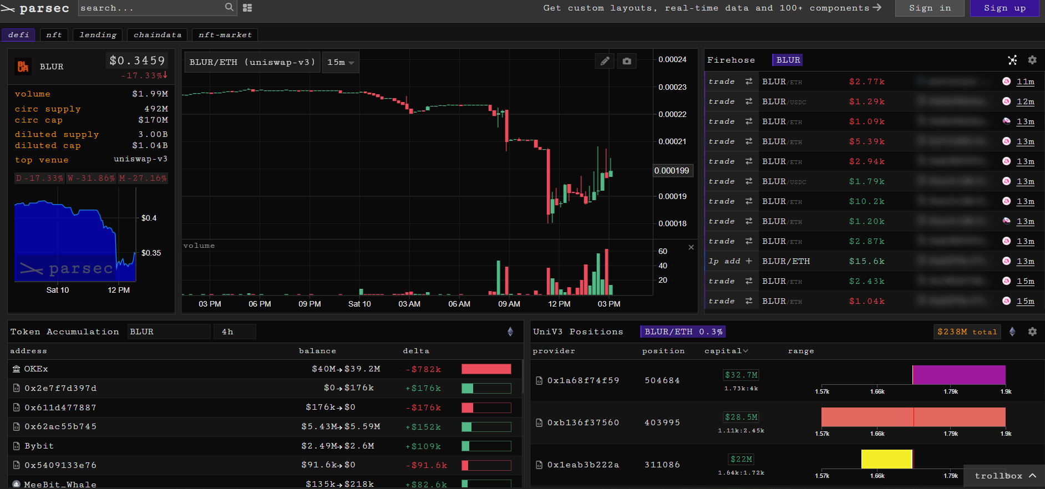Click the $5.39k trade amount
The image size is (1045, 489).
[x=867, y=141]
